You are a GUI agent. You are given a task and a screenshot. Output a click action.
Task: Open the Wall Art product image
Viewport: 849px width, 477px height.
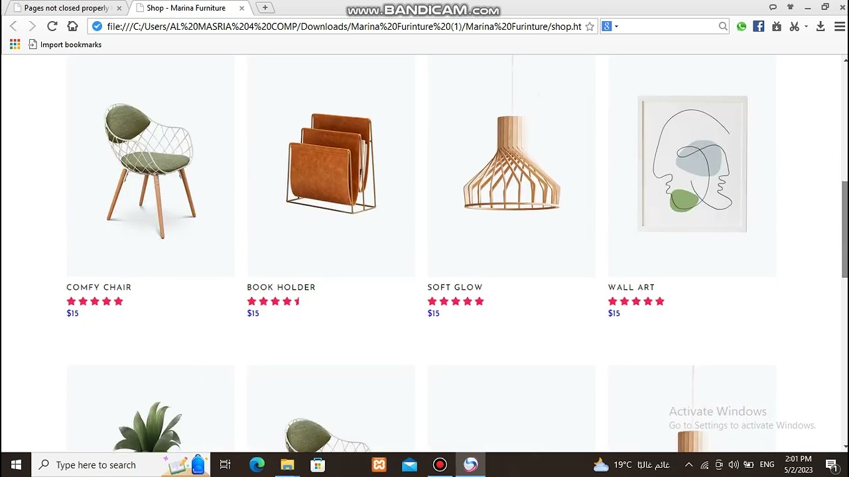(x=692, y=166)
